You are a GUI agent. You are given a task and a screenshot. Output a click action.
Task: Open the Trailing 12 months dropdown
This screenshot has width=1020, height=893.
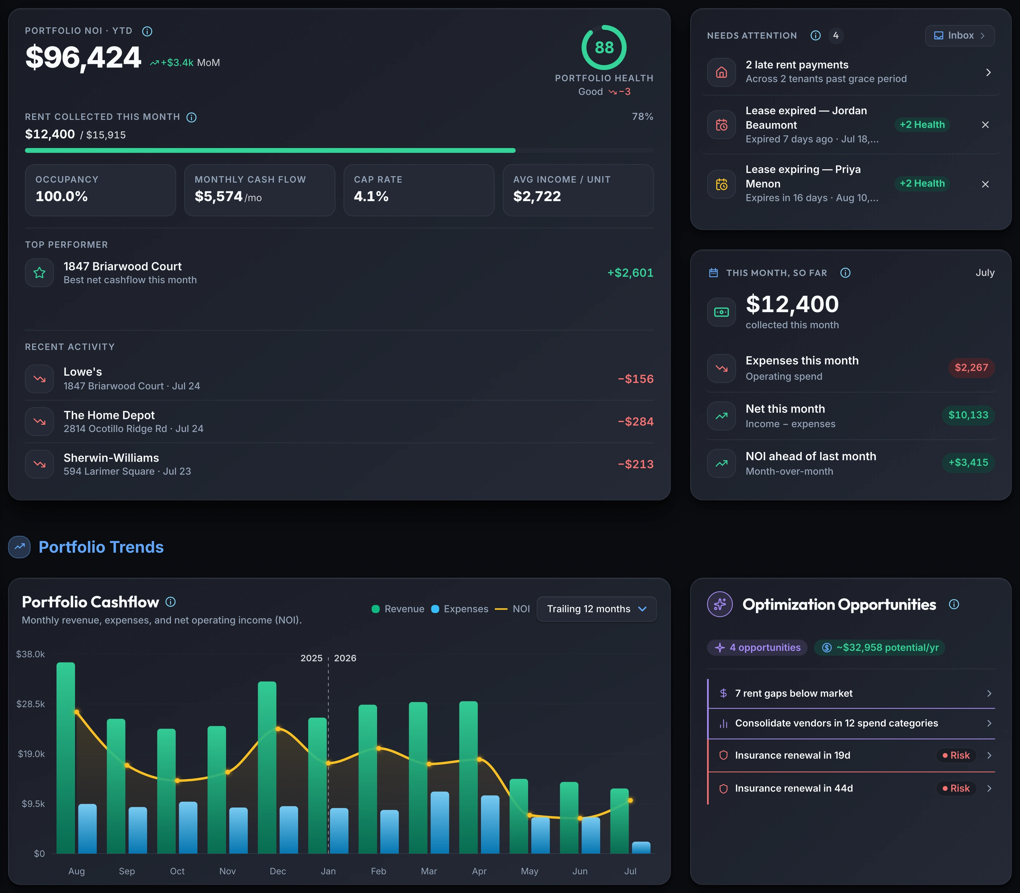(596, 609)
